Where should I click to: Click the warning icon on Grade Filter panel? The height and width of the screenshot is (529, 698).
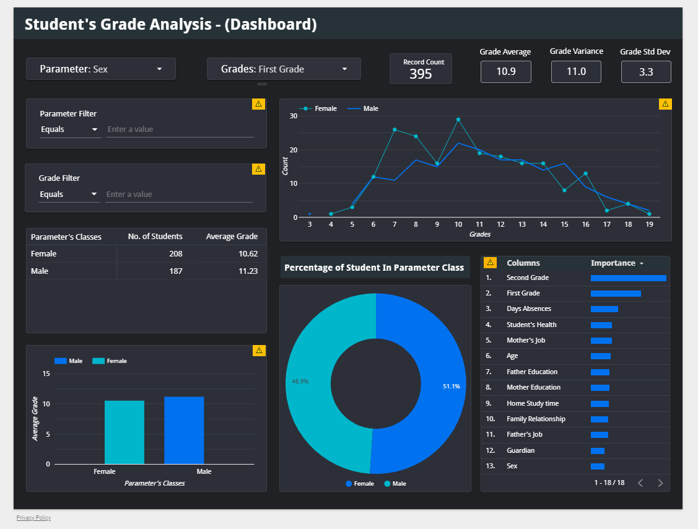pyautogui.click(x=258, y=168)
